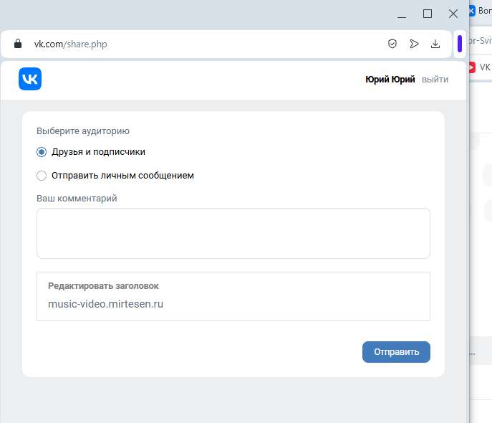The image size is (492, 423).
Task: Open the shield protection icon in the address bar
Action: pos(392,44)
